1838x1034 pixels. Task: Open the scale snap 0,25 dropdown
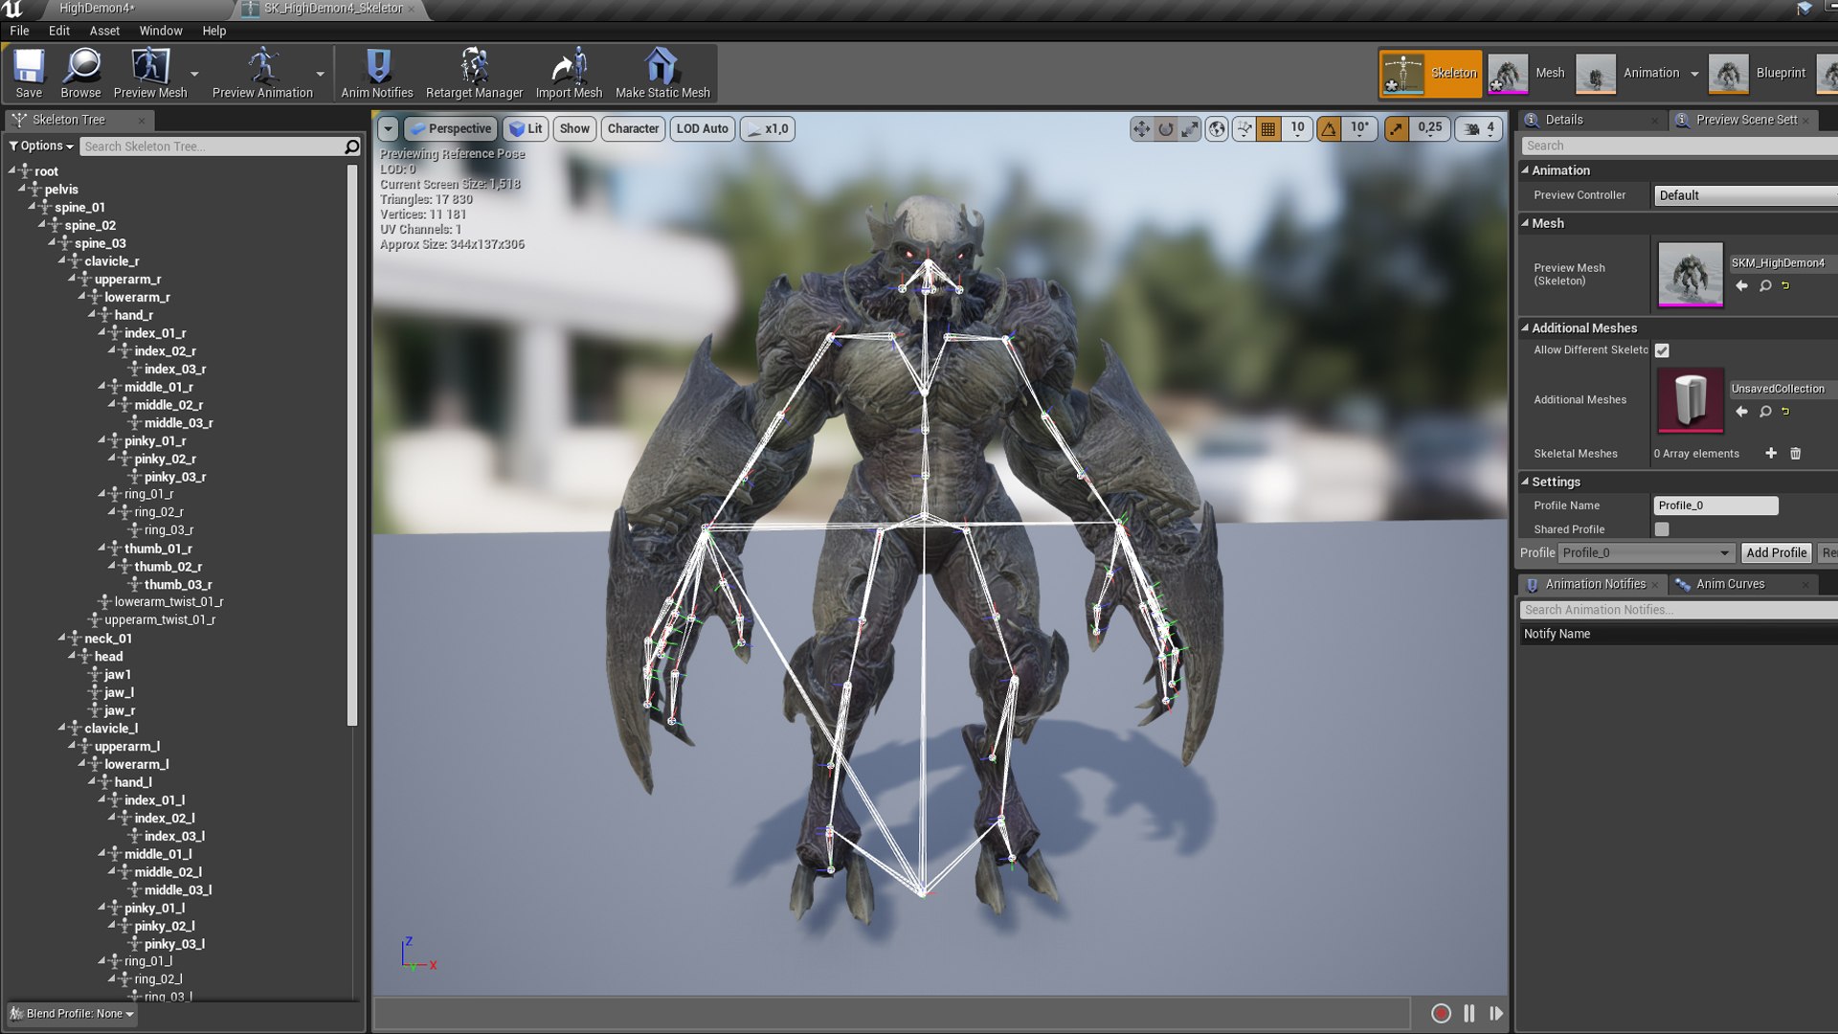coord(1430,128)
